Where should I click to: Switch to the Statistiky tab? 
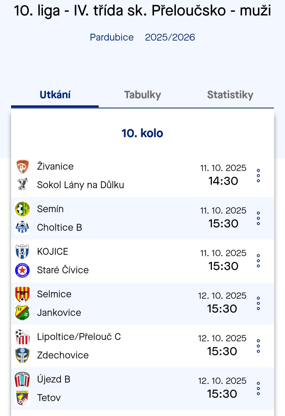(230, 95)
